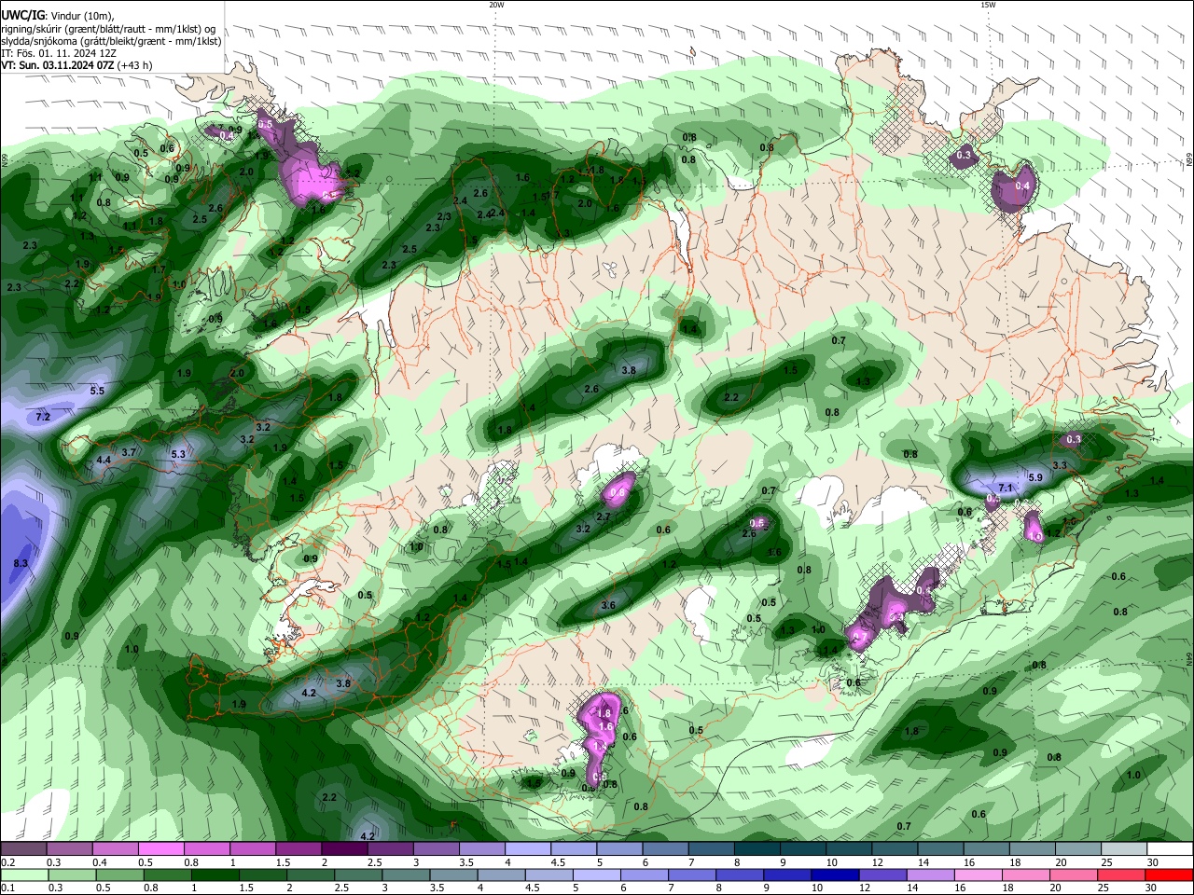Viewport: 1194px width, 895px height.
Task: Click the 'slydda/snjókoma' description line in the header
Action: [111, 41]
